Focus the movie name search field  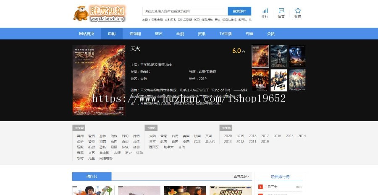185,11
